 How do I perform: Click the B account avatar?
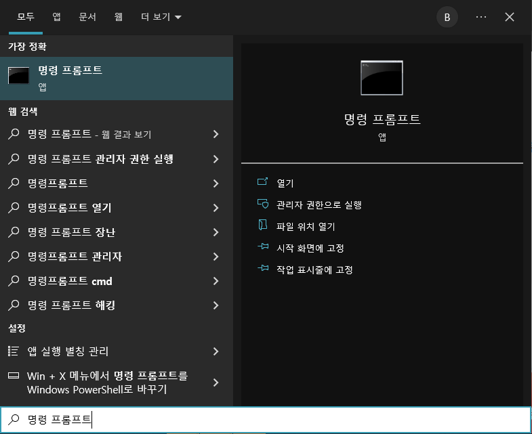[447, 17]
